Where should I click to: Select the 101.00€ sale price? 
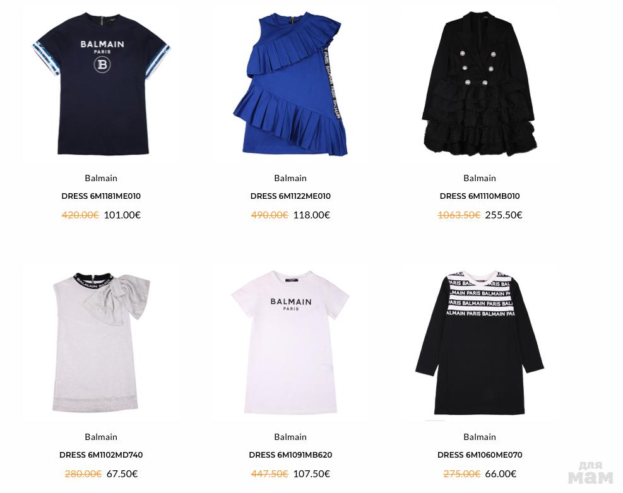[122, 215]
